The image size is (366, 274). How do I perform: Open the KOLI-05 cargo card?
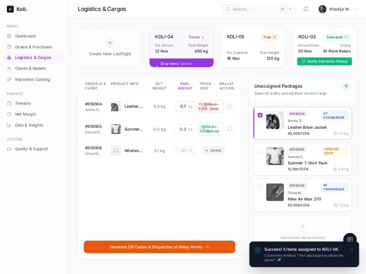pyautogui.click(x=253, y=47)
